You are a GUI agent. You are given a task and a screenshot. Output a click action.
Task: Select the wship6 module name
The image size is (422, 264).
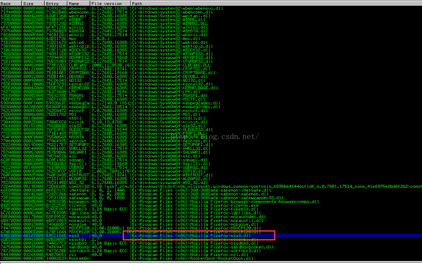click(x=76, y=43)
